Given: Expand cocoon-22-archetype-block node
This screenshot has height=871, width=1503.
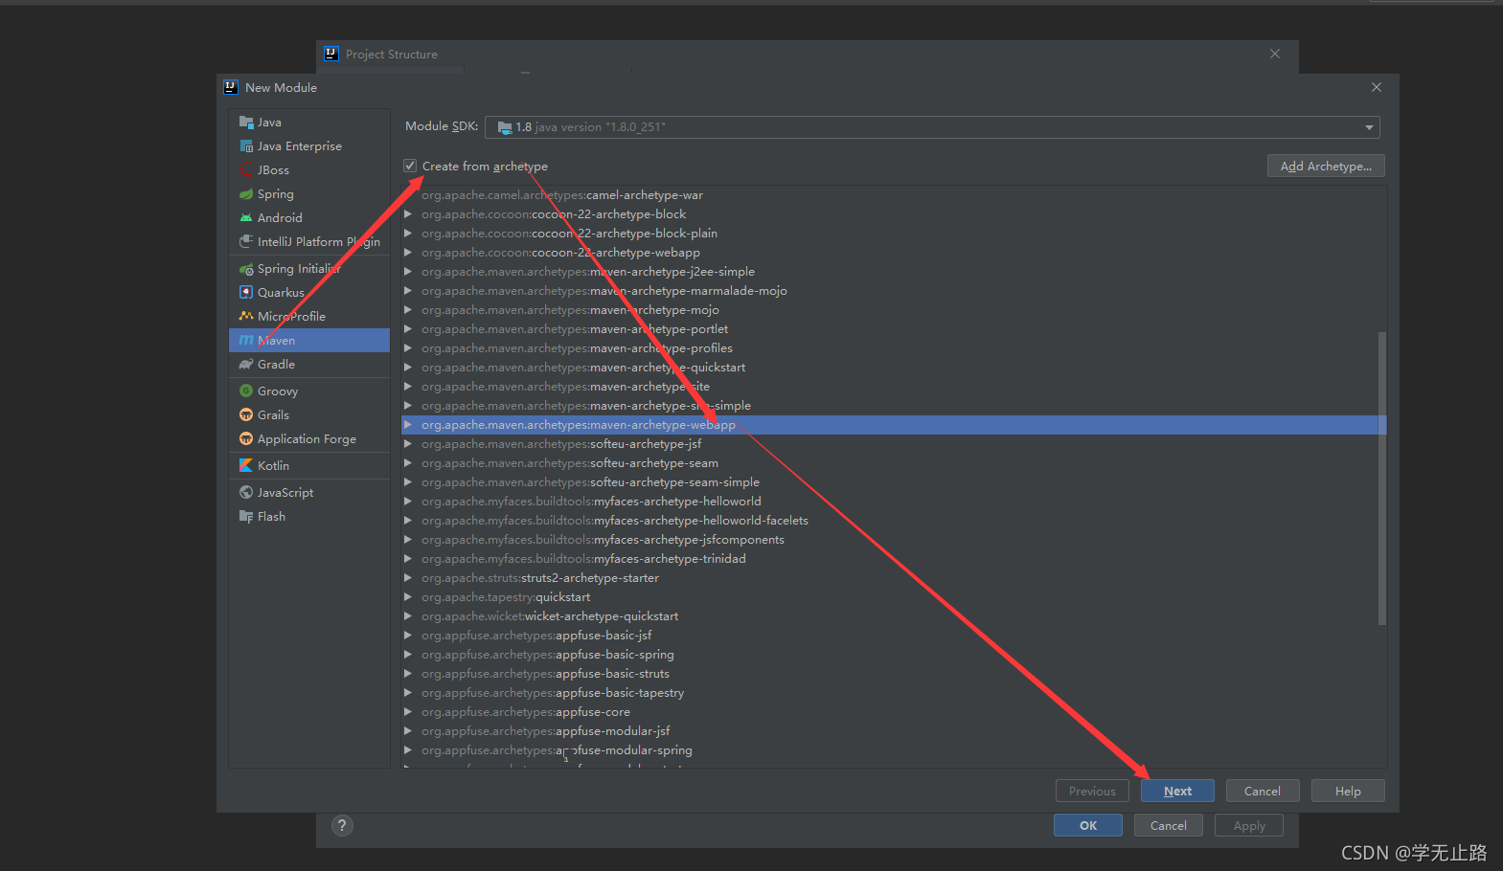Looking at the screenshot, I should tap(408, 214).
